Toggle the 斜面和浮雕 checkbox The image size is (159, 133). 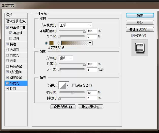click(7, 27)
